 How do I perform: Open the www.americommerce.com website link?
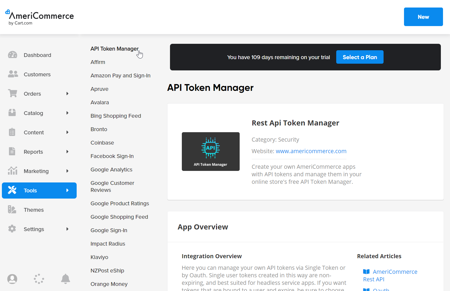point(311,151)
